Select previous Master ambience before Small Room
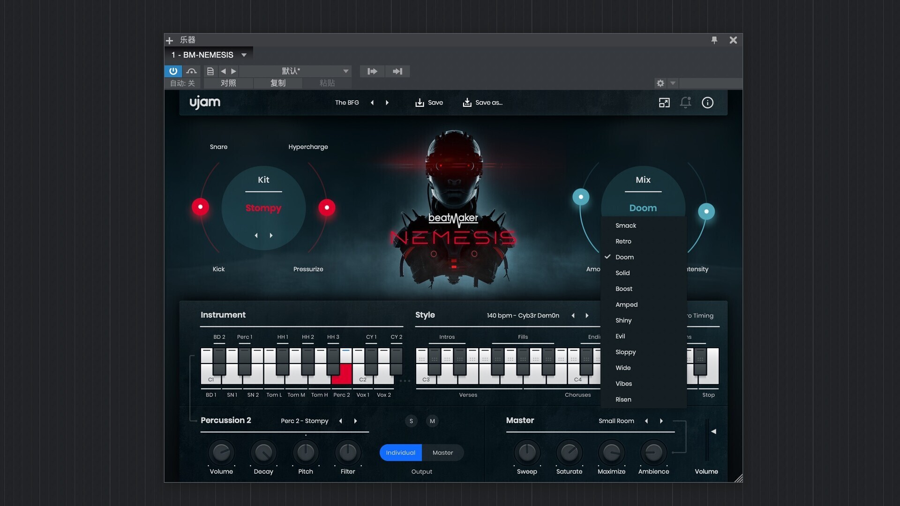 pyautogui.click(x=646, y=421)
